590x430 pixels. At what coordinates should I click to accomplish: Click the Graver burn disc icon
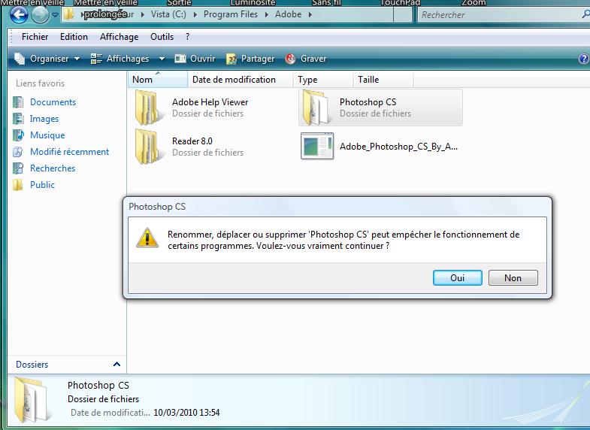click(290, 59)
